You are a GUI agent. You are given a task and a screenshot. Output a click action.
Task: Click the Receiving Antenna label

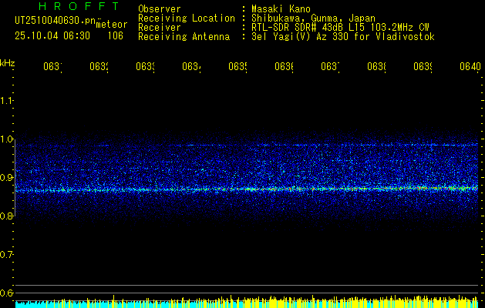point(184,37)
